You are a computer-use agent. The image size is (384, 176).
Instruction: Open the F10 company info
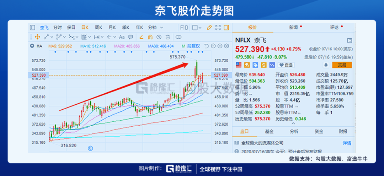pos(184,28)
